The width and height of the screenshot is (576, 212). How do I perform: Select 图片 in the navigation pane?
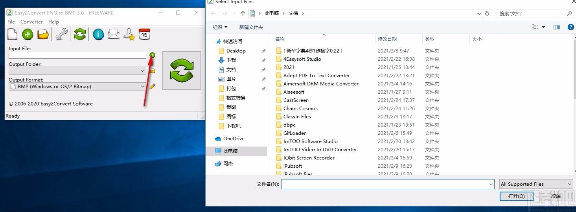click(231, 79)
